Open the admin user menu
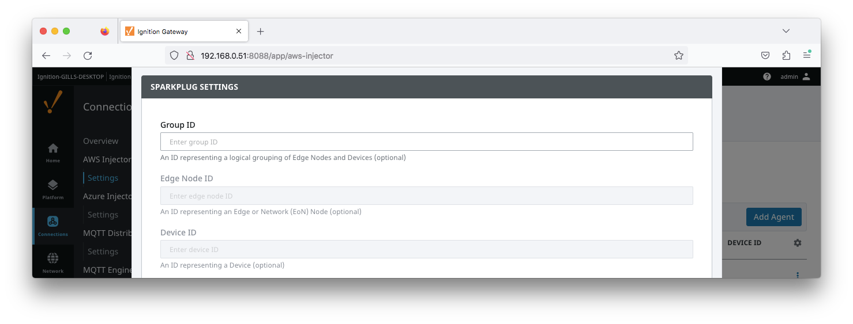The image size is (853, 324). [x=795, y=77]
